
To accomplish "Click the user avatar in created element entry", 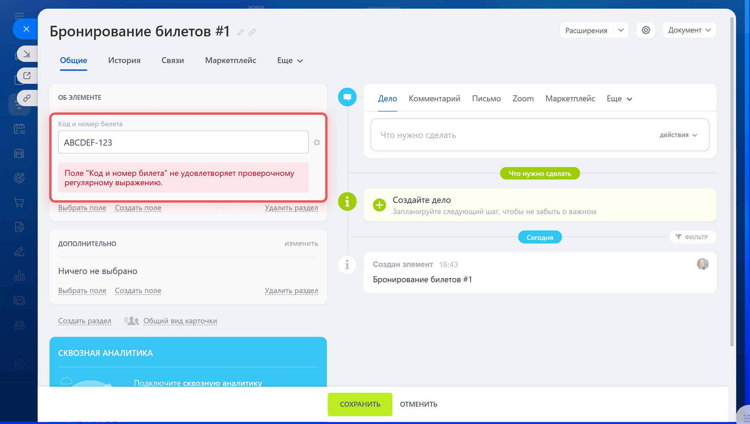I will pos(702,264).
